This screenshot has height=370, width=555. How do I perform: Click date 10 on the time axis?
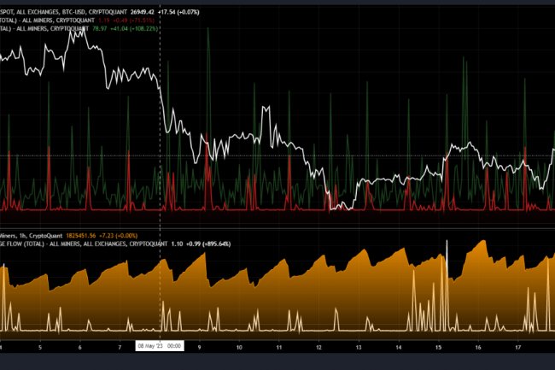239,347
